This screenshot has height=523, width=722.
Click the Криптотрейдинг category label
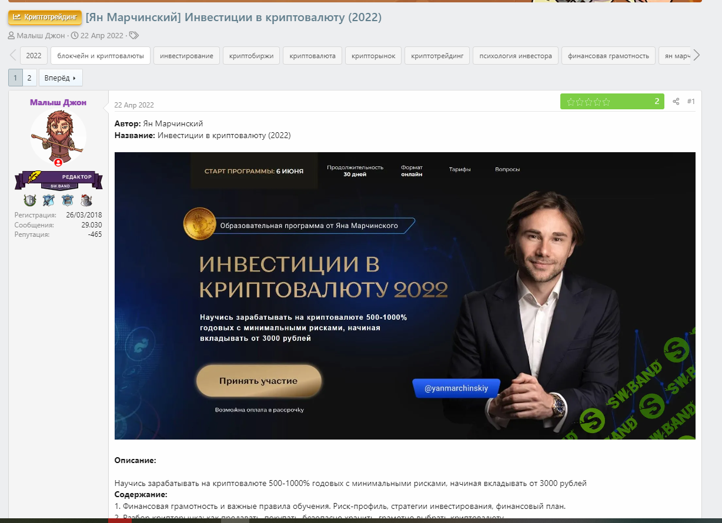pyautogui.click(x=45, y=18)
